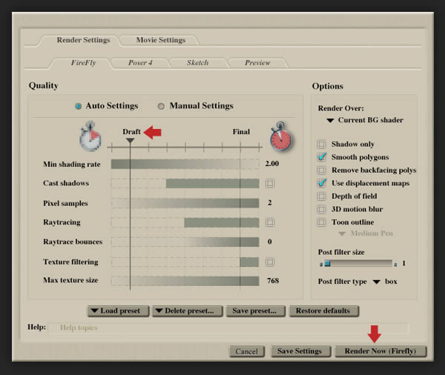Click the Save preset button
Screen dimensions: 445x375
pyautogui.click(x=255, y=311)
